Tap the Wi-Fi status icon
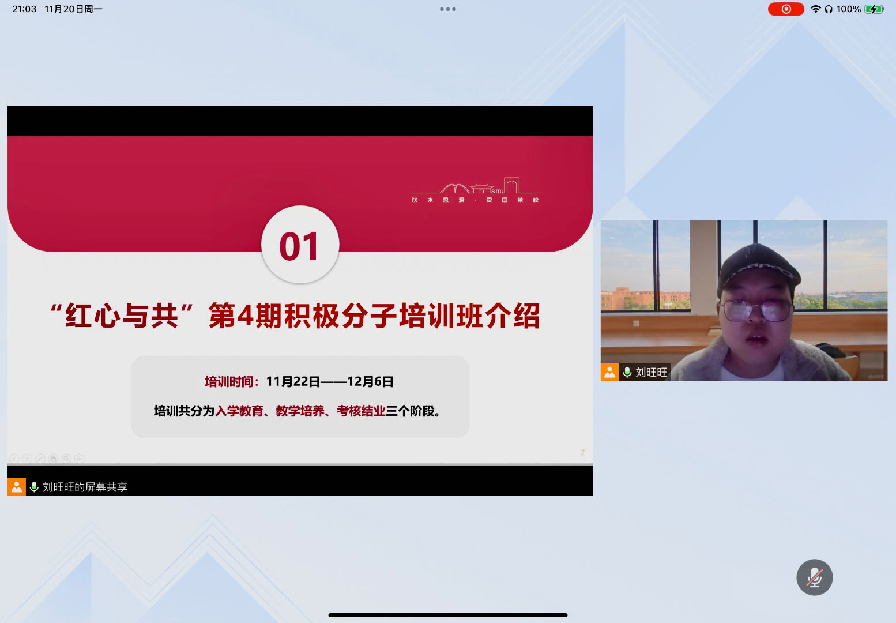 (x=815, y=9)
